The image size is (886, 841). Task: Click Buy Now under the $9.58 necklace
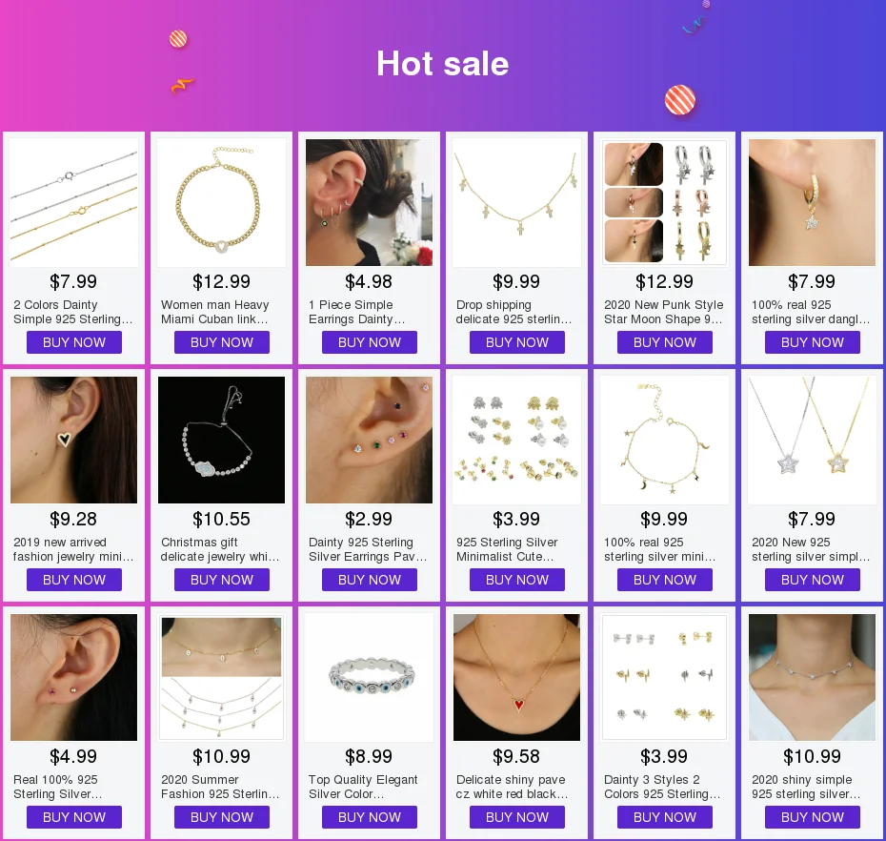pyautogui.click(x=516, y=817)
